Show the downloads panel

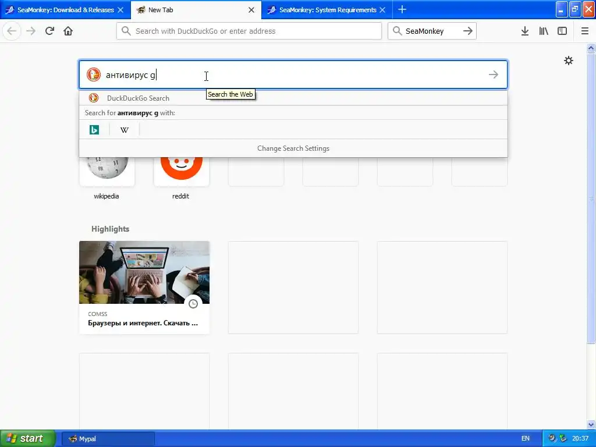point(525,31)
